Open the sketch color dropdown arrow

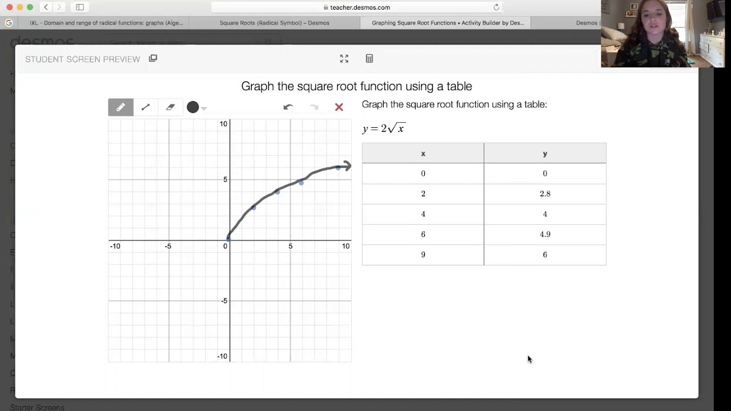click(204, 108)
